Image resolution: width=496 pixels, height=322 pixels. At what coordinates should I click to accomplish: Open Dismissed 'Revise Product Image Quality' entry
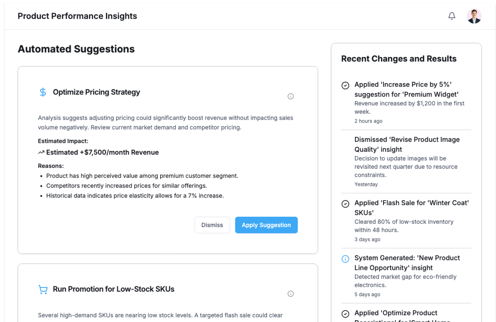407,144
